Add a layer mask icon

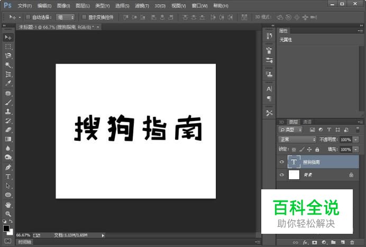coord(315,242)
